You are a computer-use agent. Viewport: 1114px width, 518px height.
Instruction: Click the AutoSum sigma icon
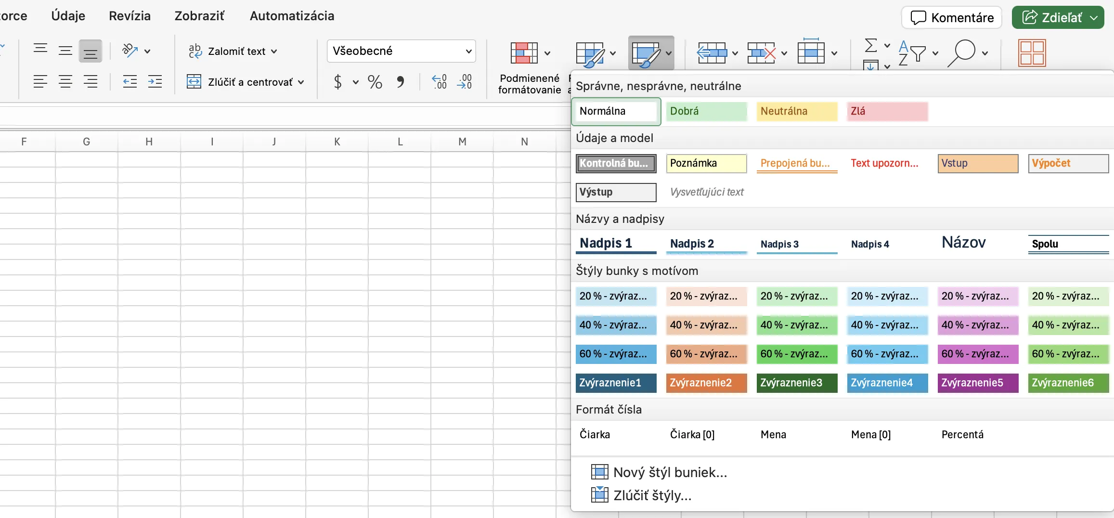coord(871,45)
